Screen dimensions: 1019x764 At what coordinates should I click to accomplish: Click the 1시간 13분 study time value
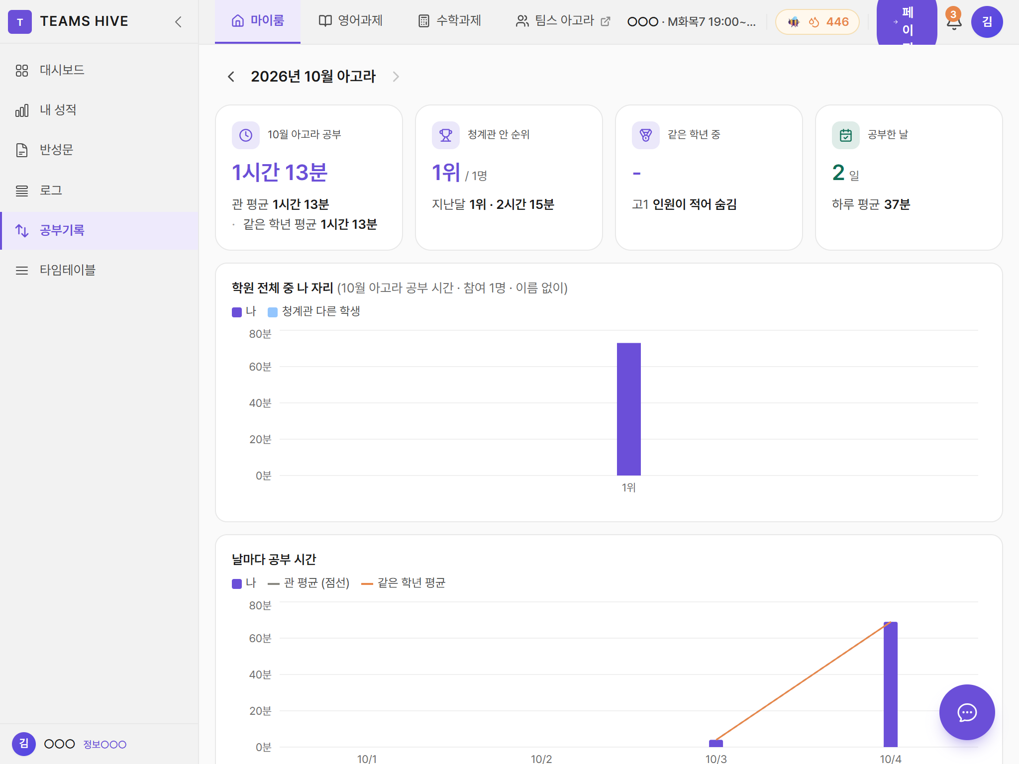click(x=280, y=173)
